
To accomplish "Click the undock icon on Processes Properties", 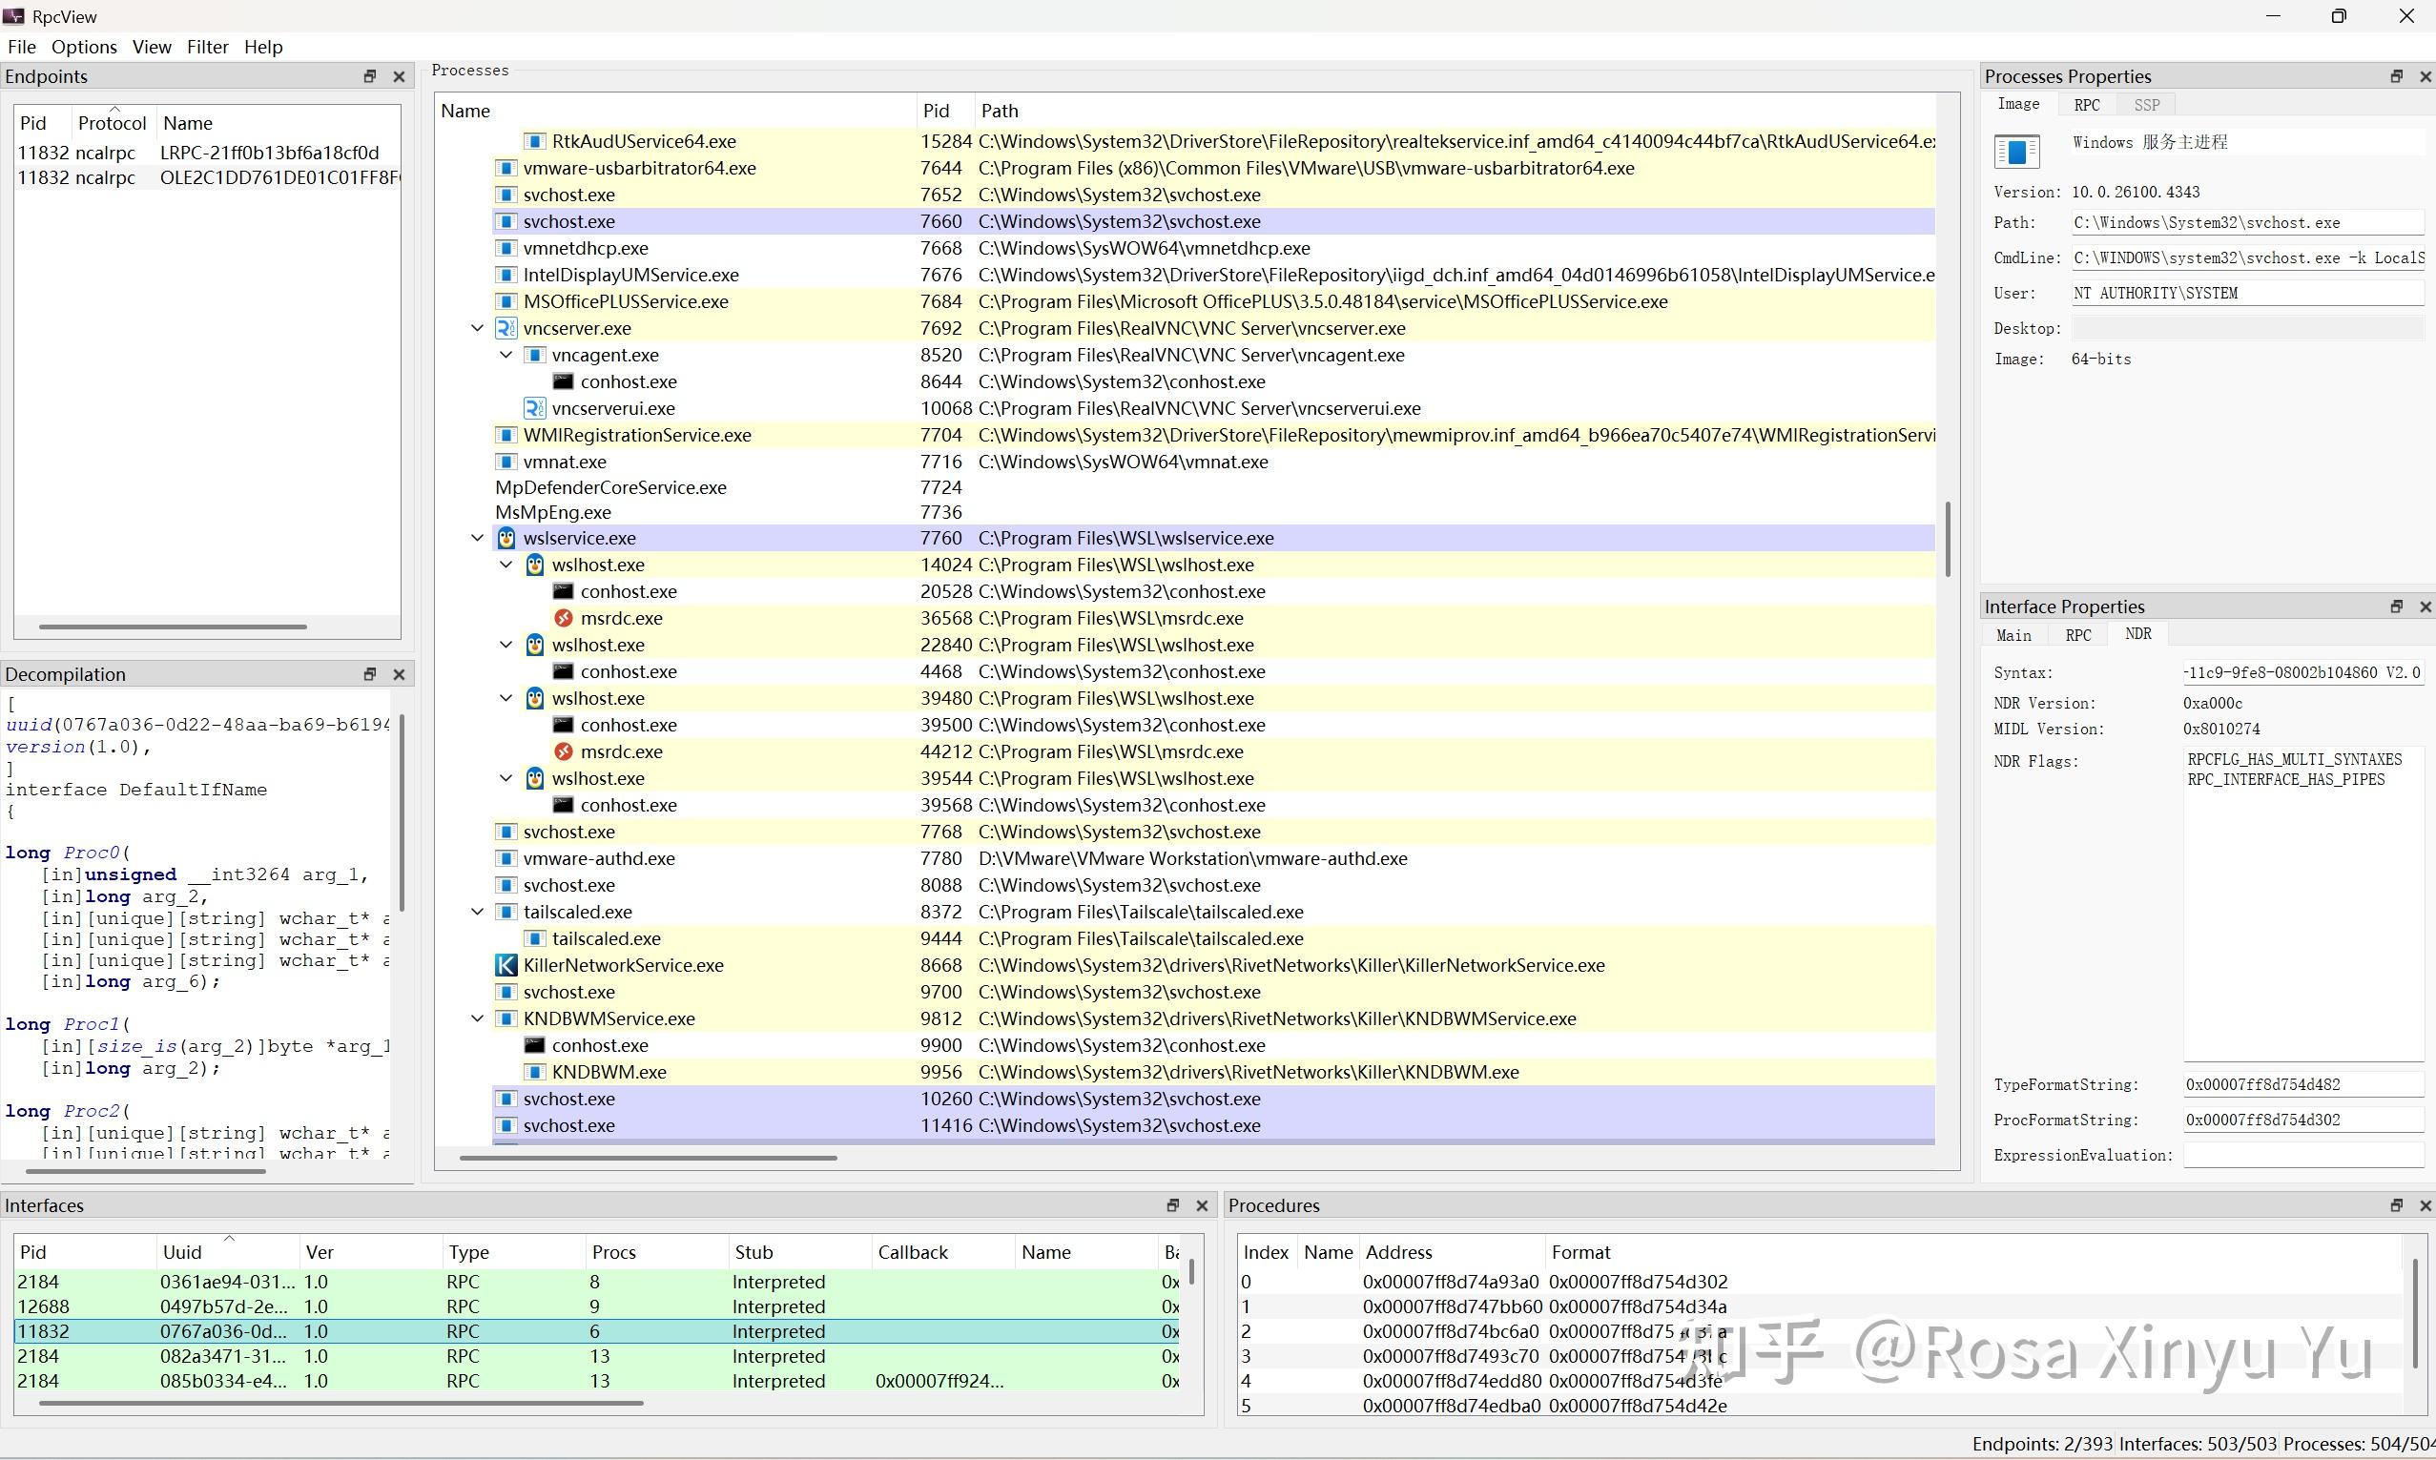I will [2396, 75].
